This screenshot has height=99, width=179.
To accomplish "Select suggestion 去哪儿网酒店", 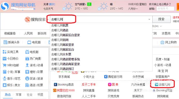I will point(60,30).
